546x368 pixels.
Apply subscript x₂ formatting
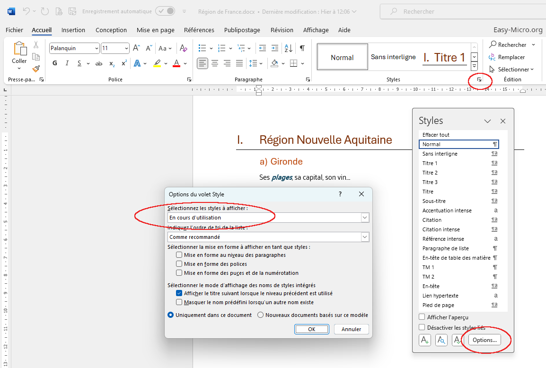pyautogui.click(x=112, y=63)
